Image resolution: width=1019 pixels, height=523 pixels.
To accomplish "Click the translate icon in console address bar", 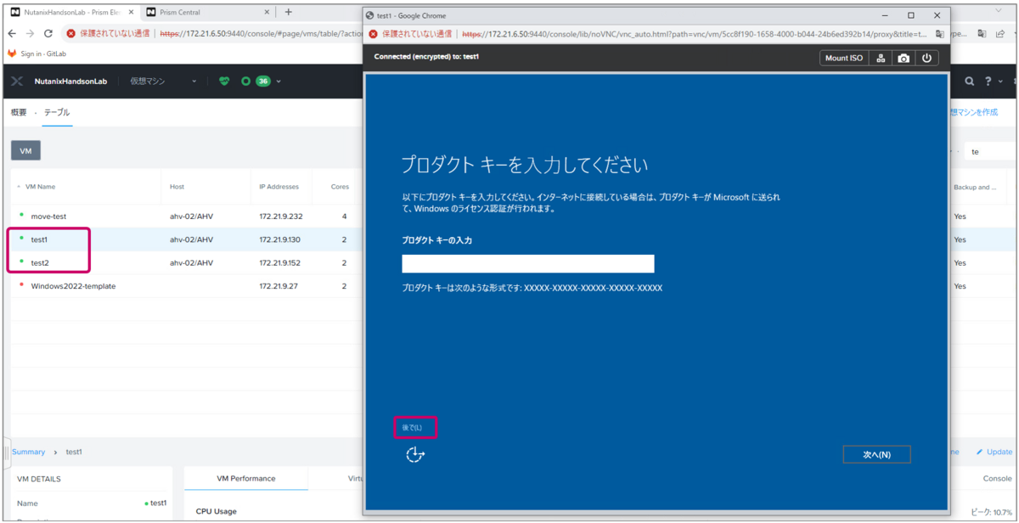I will click(x=940, y=34).
